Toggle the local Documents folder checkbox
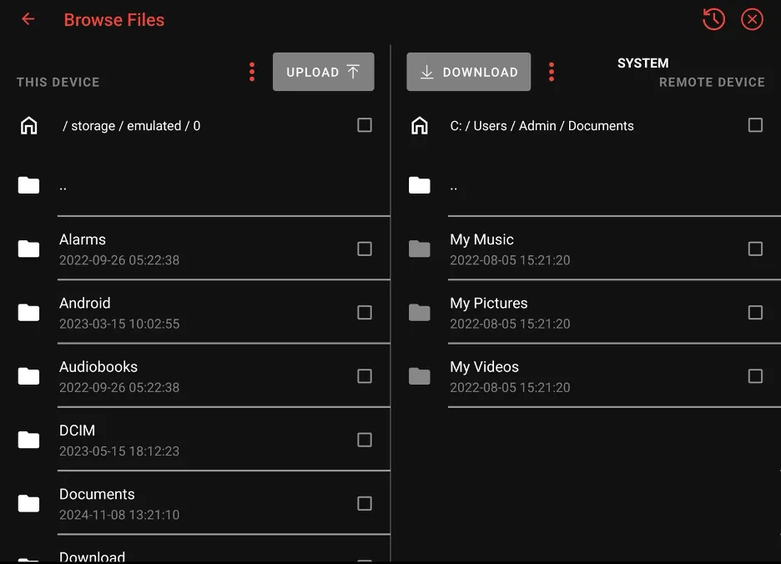The height and width of the screenshot is (564, 781). click(x=365, y=503)
